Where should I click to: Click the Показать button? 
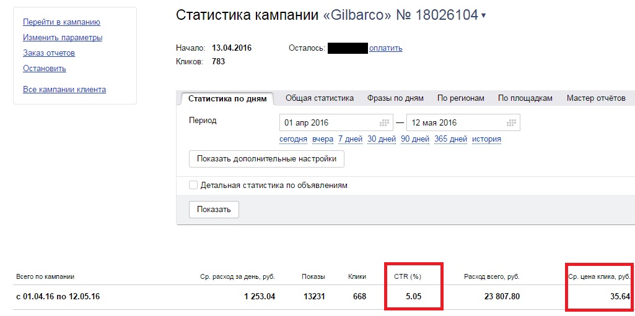(214, 209)
